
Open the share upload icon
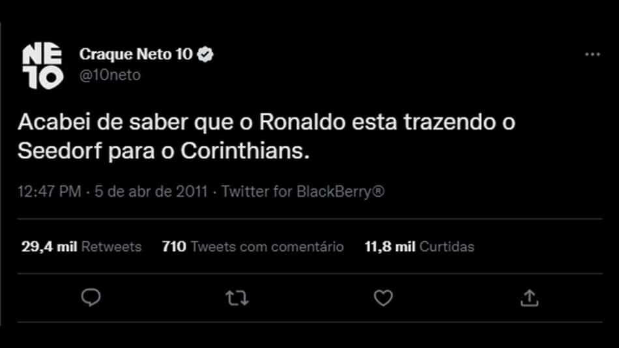(529, 298)
